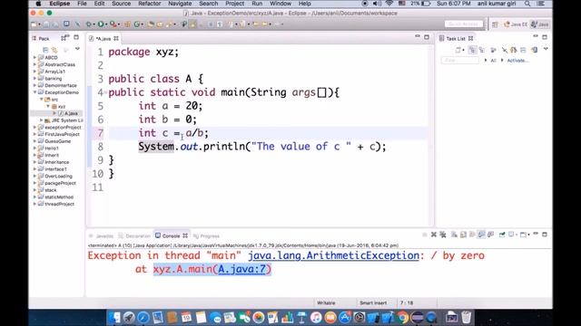Click Focus on Workweek icon in Task List
Image resolution: width=581 pixels, height=326 pixels.
click(x=493, y=50)
